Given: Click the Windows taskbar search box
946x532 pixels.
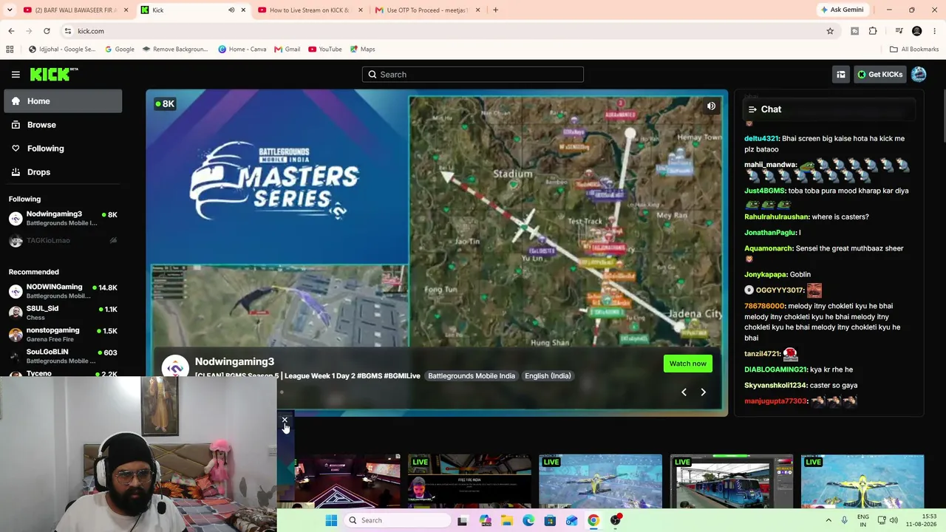Looking at the screenshot, I should click(398, 520).
